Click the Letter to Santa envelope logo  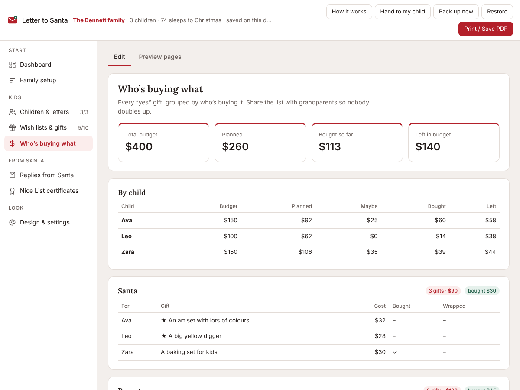(x=13, y=20)
